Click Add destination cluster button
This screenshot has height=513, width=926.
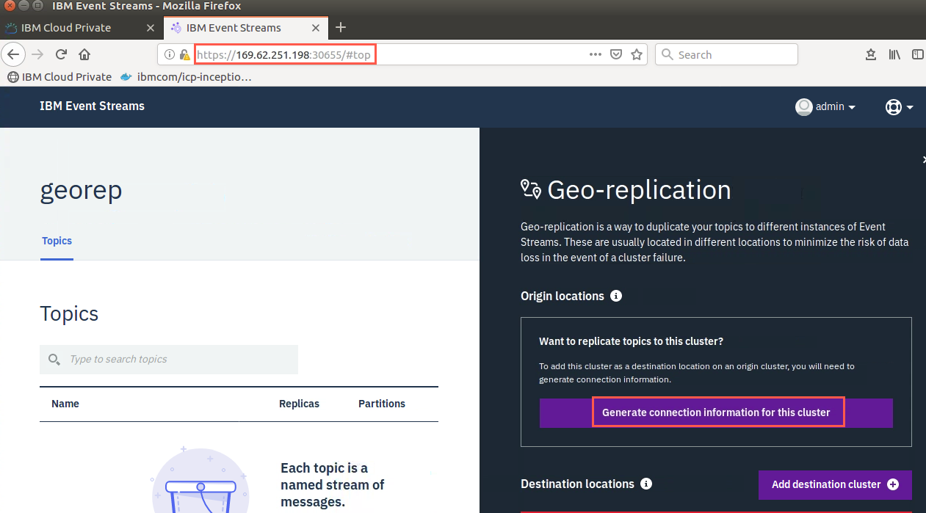pyautogui.click(x=835, y=484)
